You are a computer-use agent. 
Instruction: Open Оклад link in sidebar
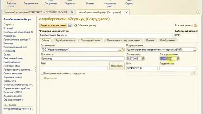coord(7,54)
